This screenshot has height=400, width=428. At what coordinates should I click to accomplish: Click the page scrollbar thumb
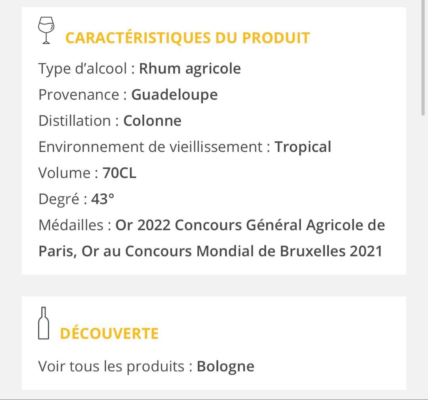(x=423, y=59)
